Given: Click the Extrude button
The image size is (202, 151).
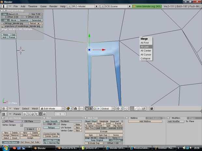Looking at the screenshot, I should 104,132.
